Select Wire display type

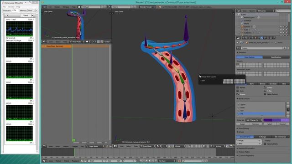click(x=284, y=84)
